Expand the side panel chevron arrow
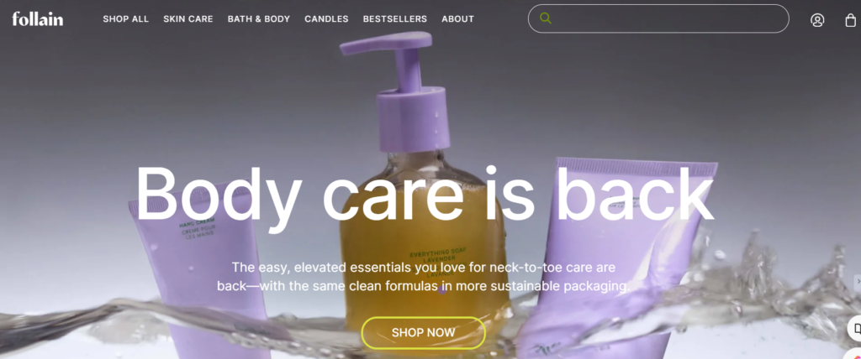Image resolution: width=861 pixels, height=359 pixels. click(857, 281)
